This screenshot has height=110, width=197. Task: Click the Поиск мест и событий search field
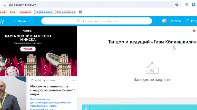pyautogui.click(x=96, y=21)
